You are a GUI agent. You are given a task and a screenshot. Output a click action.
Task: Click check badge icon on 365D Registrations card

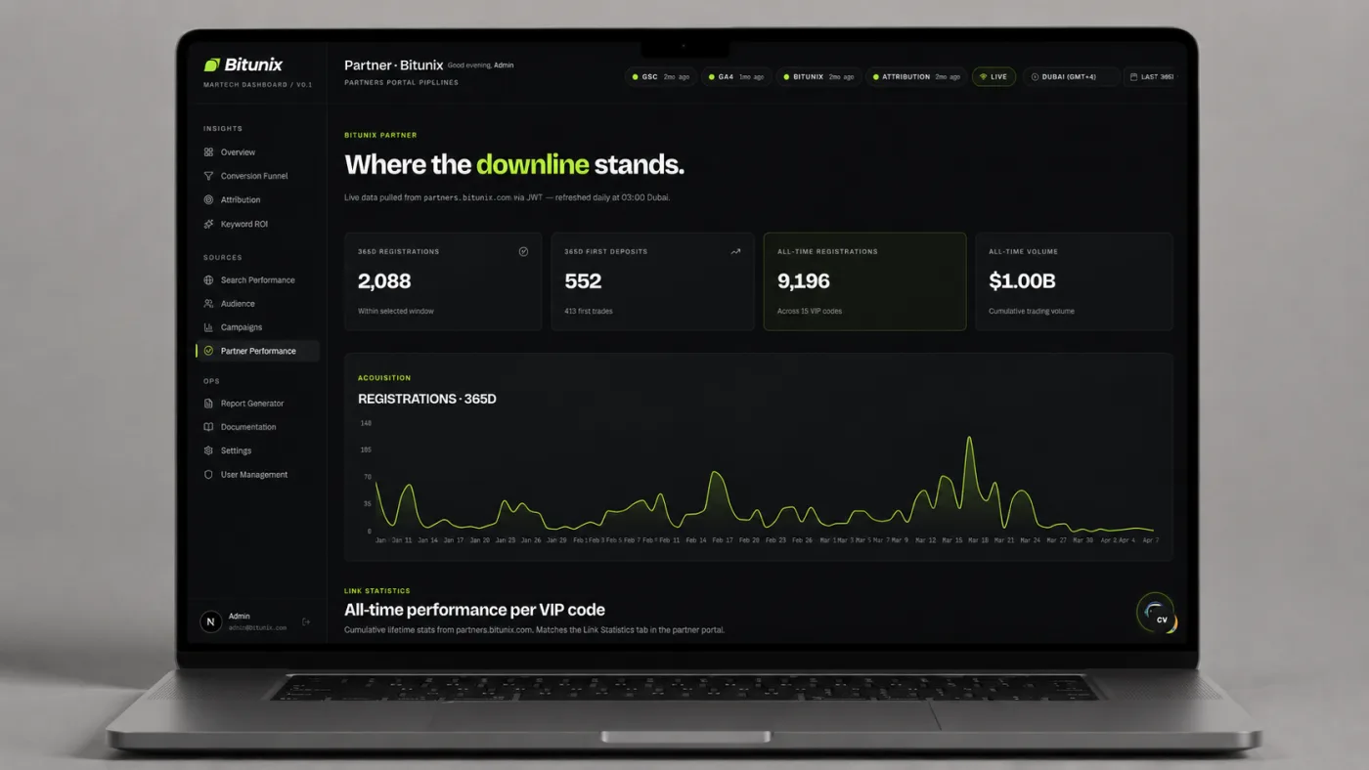click(x=523, y=251)
